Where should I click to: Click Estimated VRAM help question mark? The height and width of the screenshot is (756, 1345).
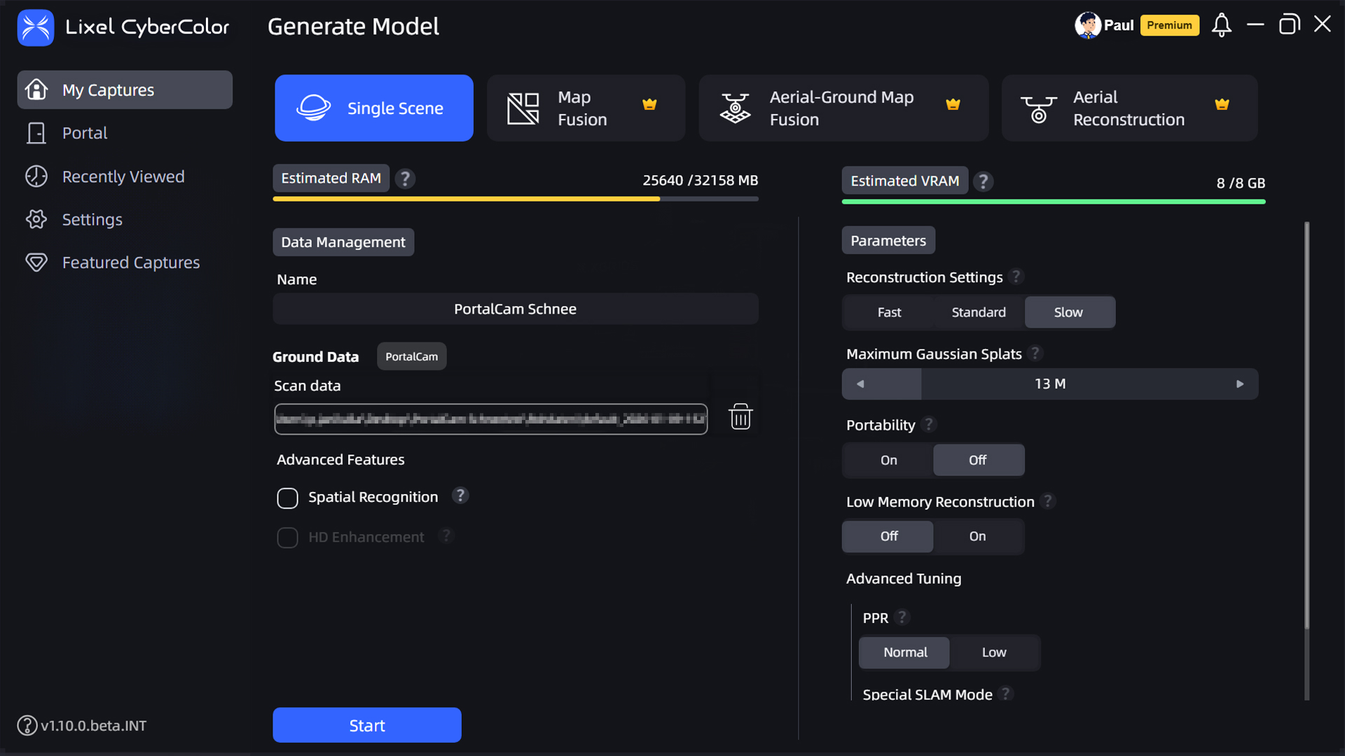click(983, 182)
